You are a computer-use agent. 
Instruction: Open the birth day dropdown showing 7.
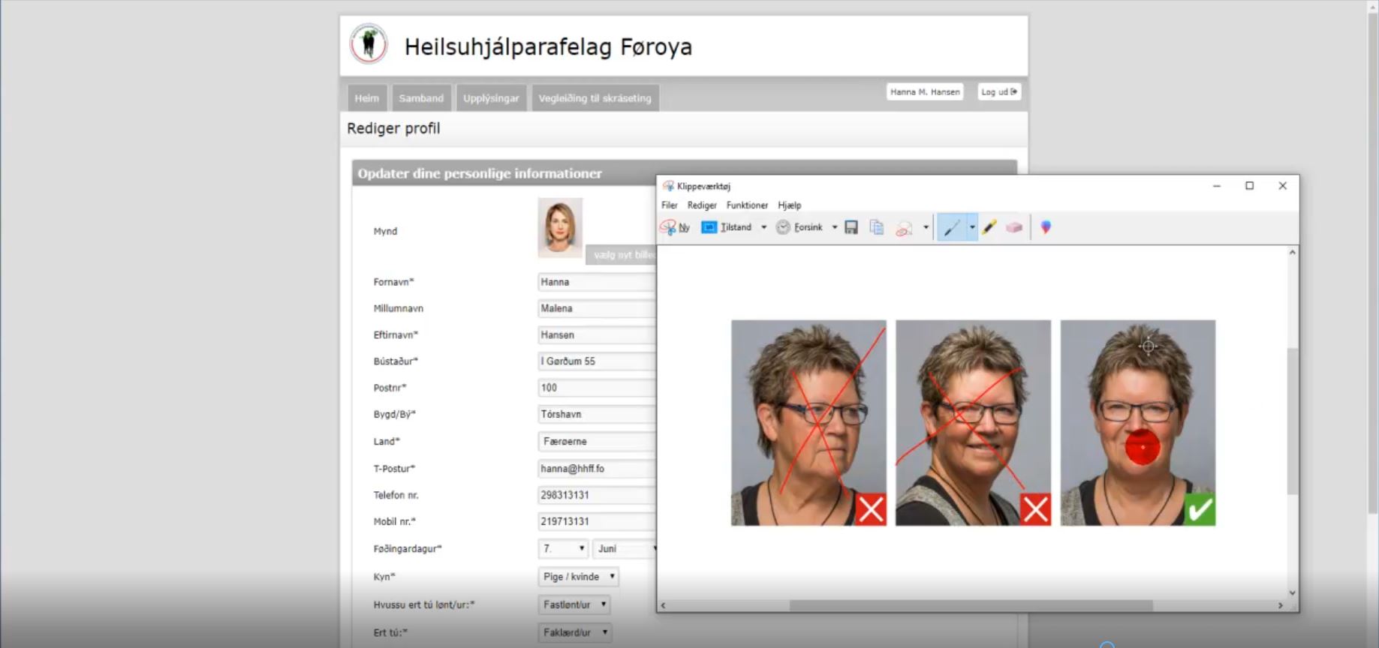[563, 549]
